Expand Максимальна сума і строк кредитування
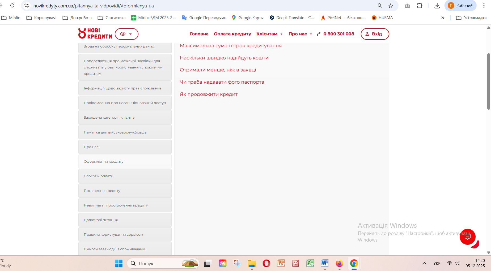 (x=231, y=46)
